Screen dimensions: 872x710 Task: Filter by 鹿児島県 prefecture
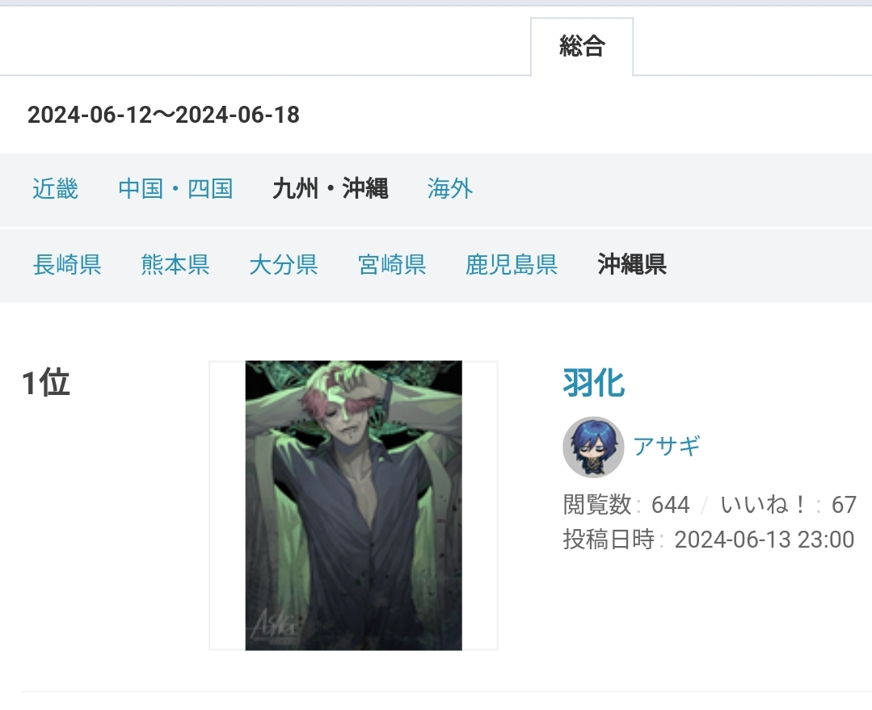tap(512, 265)
